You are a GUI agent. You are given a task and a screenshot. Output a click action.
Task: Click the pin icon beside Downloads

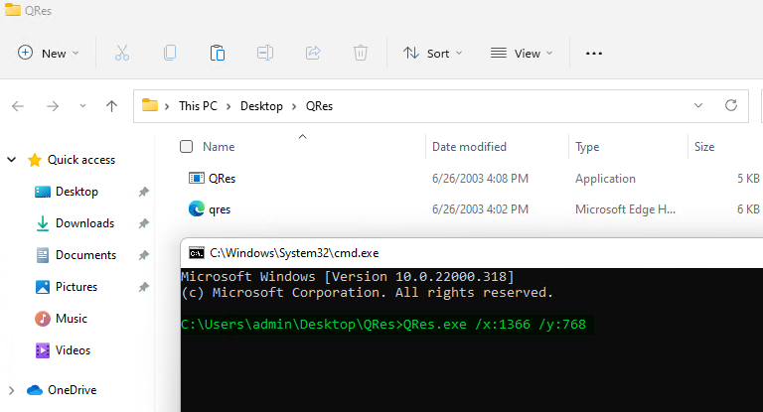click(143, 223)
